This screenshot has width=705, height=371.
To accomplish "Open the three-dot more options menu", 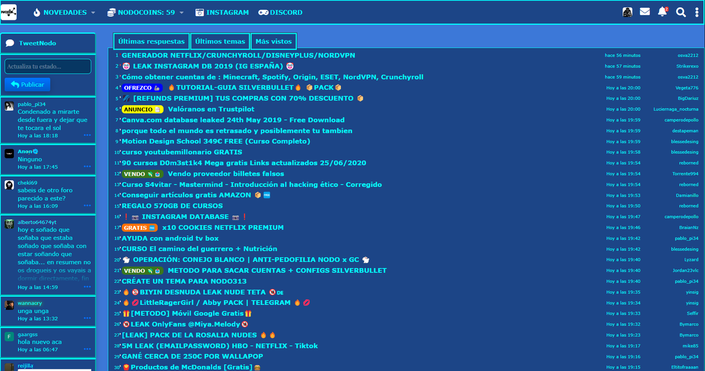I will click(697, 12).
